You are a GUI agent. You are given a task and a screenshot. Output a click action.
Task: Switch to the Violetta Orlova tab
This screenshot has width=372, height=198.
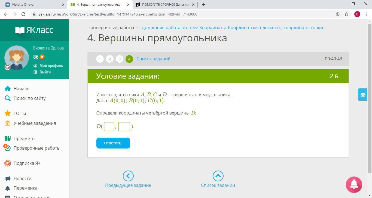click(x=35, y=5)
